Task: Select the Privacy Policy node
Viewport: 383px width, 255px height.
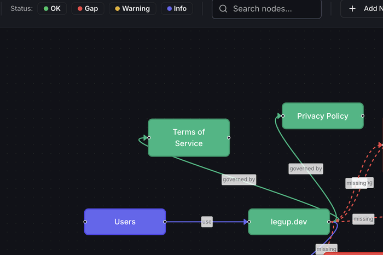Action: pos(322,116)
